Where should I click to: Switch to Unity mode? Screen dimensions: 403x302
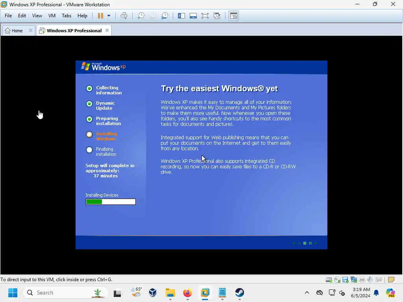(217, 16)
